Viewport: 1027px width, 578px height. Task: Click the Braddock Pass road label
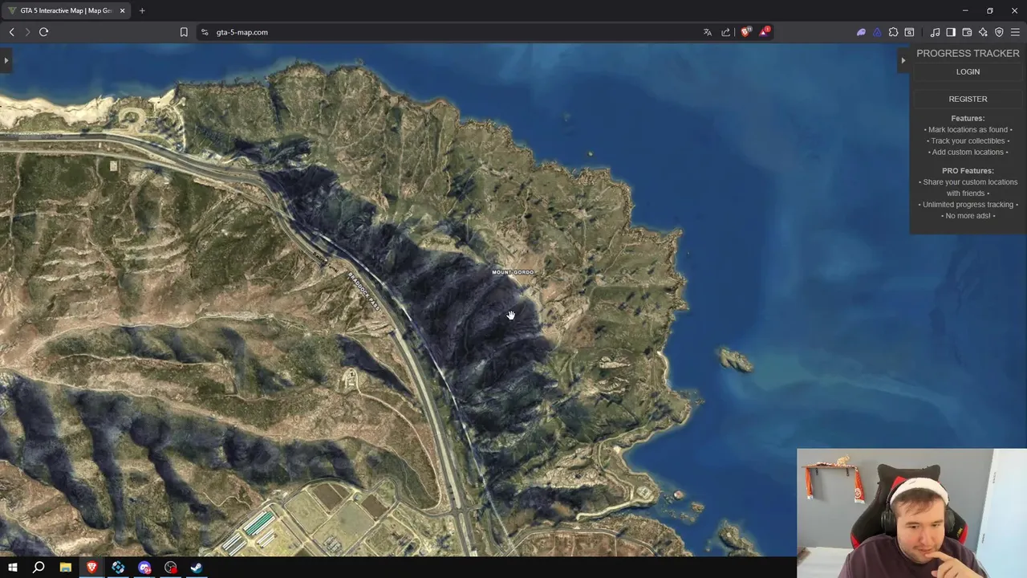pos(363,291)
